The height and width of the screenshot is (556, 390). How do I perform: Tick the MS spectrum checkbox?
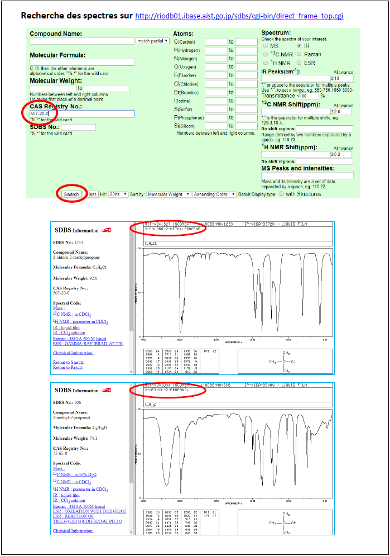click(x=266, y=46)
